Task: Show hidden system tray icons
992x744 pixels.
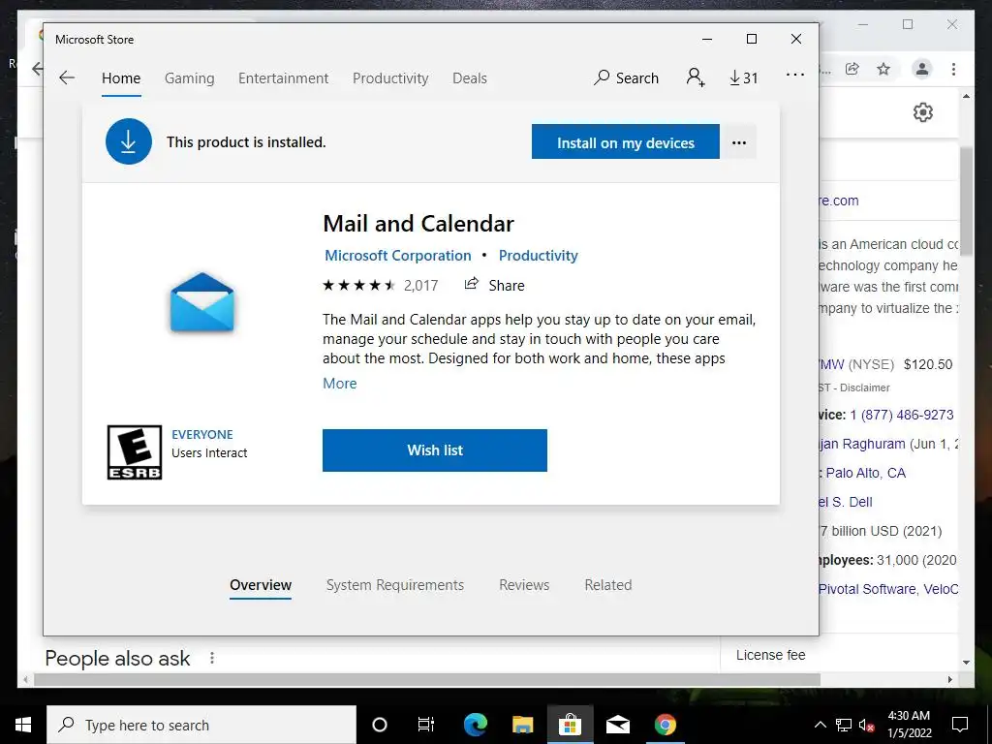Action: 820,725
